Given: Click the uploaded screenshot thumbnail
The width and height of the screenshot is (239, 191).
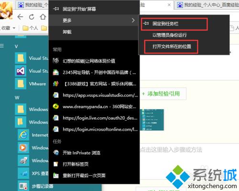Looking at the screenshot, I should point(152,120).
